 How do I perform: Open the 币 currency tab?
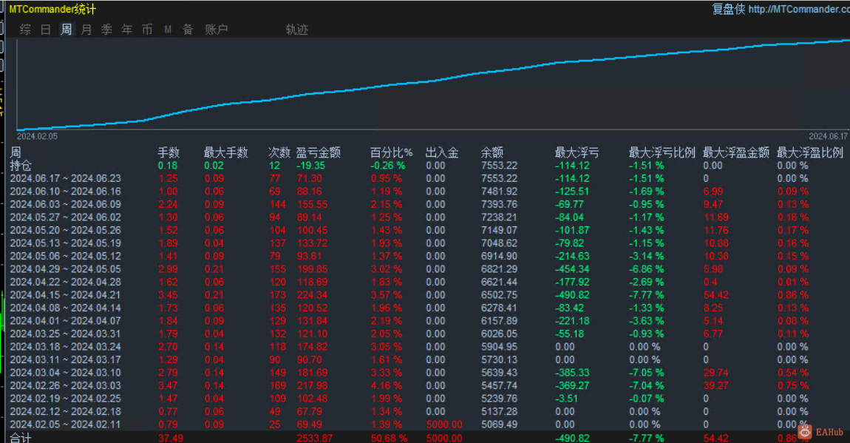[x=147, y=30]
